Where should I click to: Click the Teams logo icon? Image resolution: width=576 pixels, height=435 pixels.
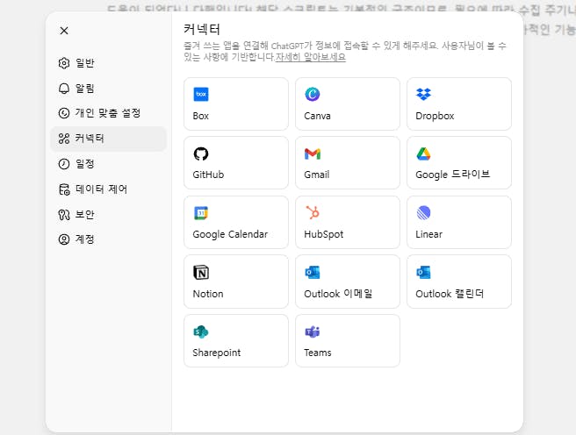(313, 332)
